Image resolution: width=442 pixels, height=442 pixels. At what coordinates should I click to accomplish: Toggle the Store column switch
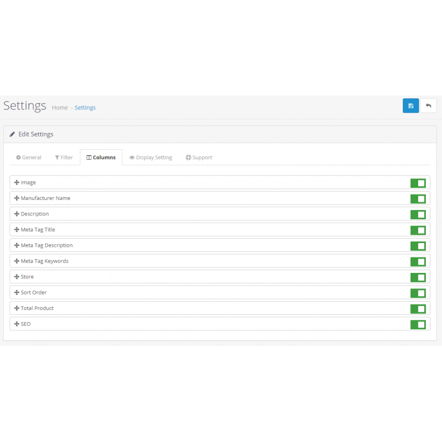[x=418, y=278]
